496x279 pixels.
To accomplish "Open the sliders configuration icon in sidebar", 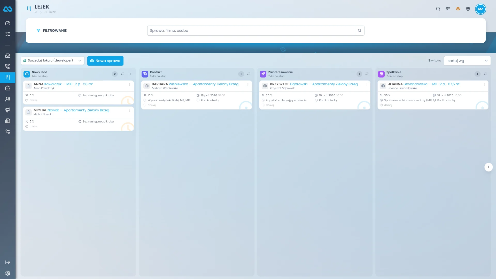I will point(8,132).
